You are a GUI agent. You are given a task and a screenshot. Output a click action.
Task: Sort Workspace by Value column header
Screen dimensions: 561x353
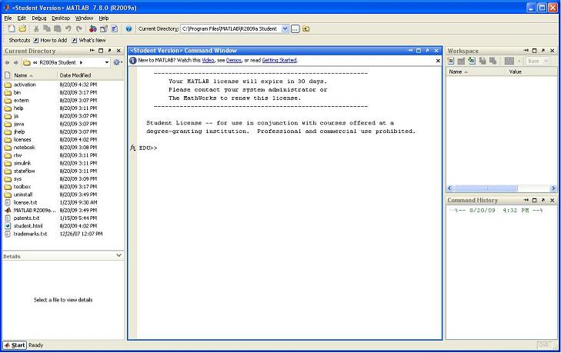(x=515, y=72)
